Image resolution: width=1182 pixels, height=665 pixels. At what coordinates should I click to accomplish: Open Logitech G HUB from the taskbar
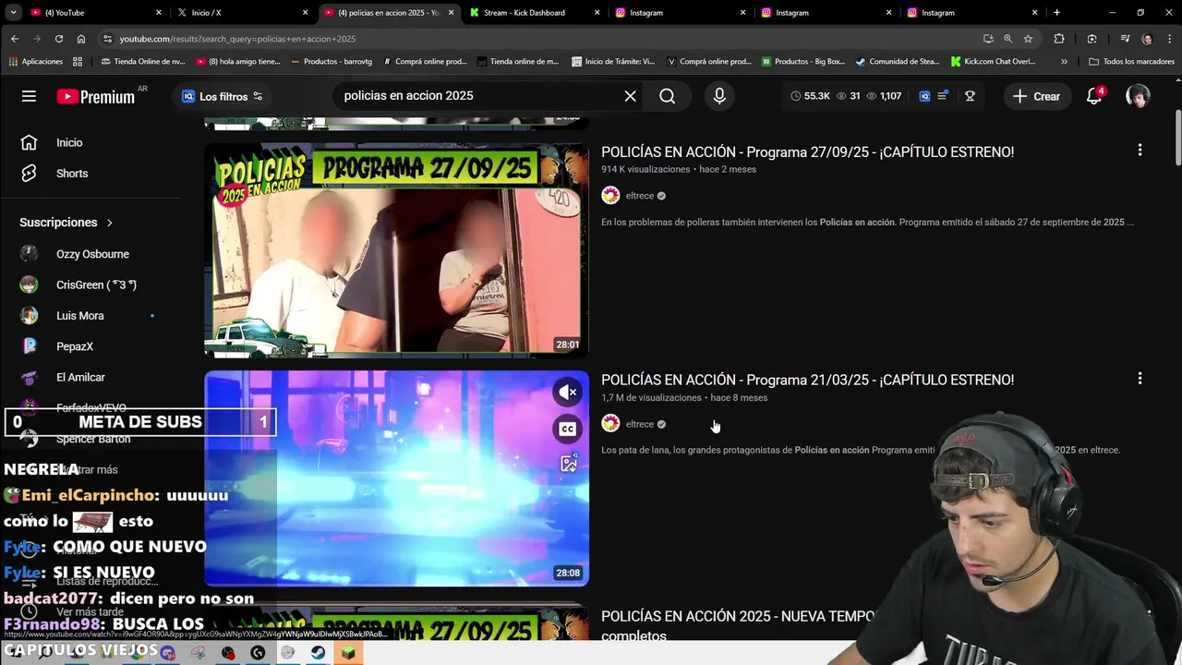[258, 653]
